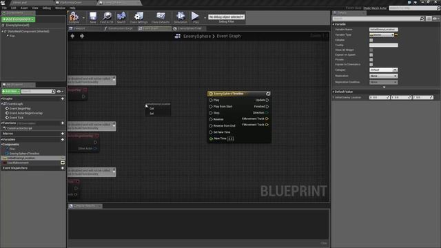Collapse the EventGraph tree node
The image size is (441, 248).
click(x=2, y=104)
